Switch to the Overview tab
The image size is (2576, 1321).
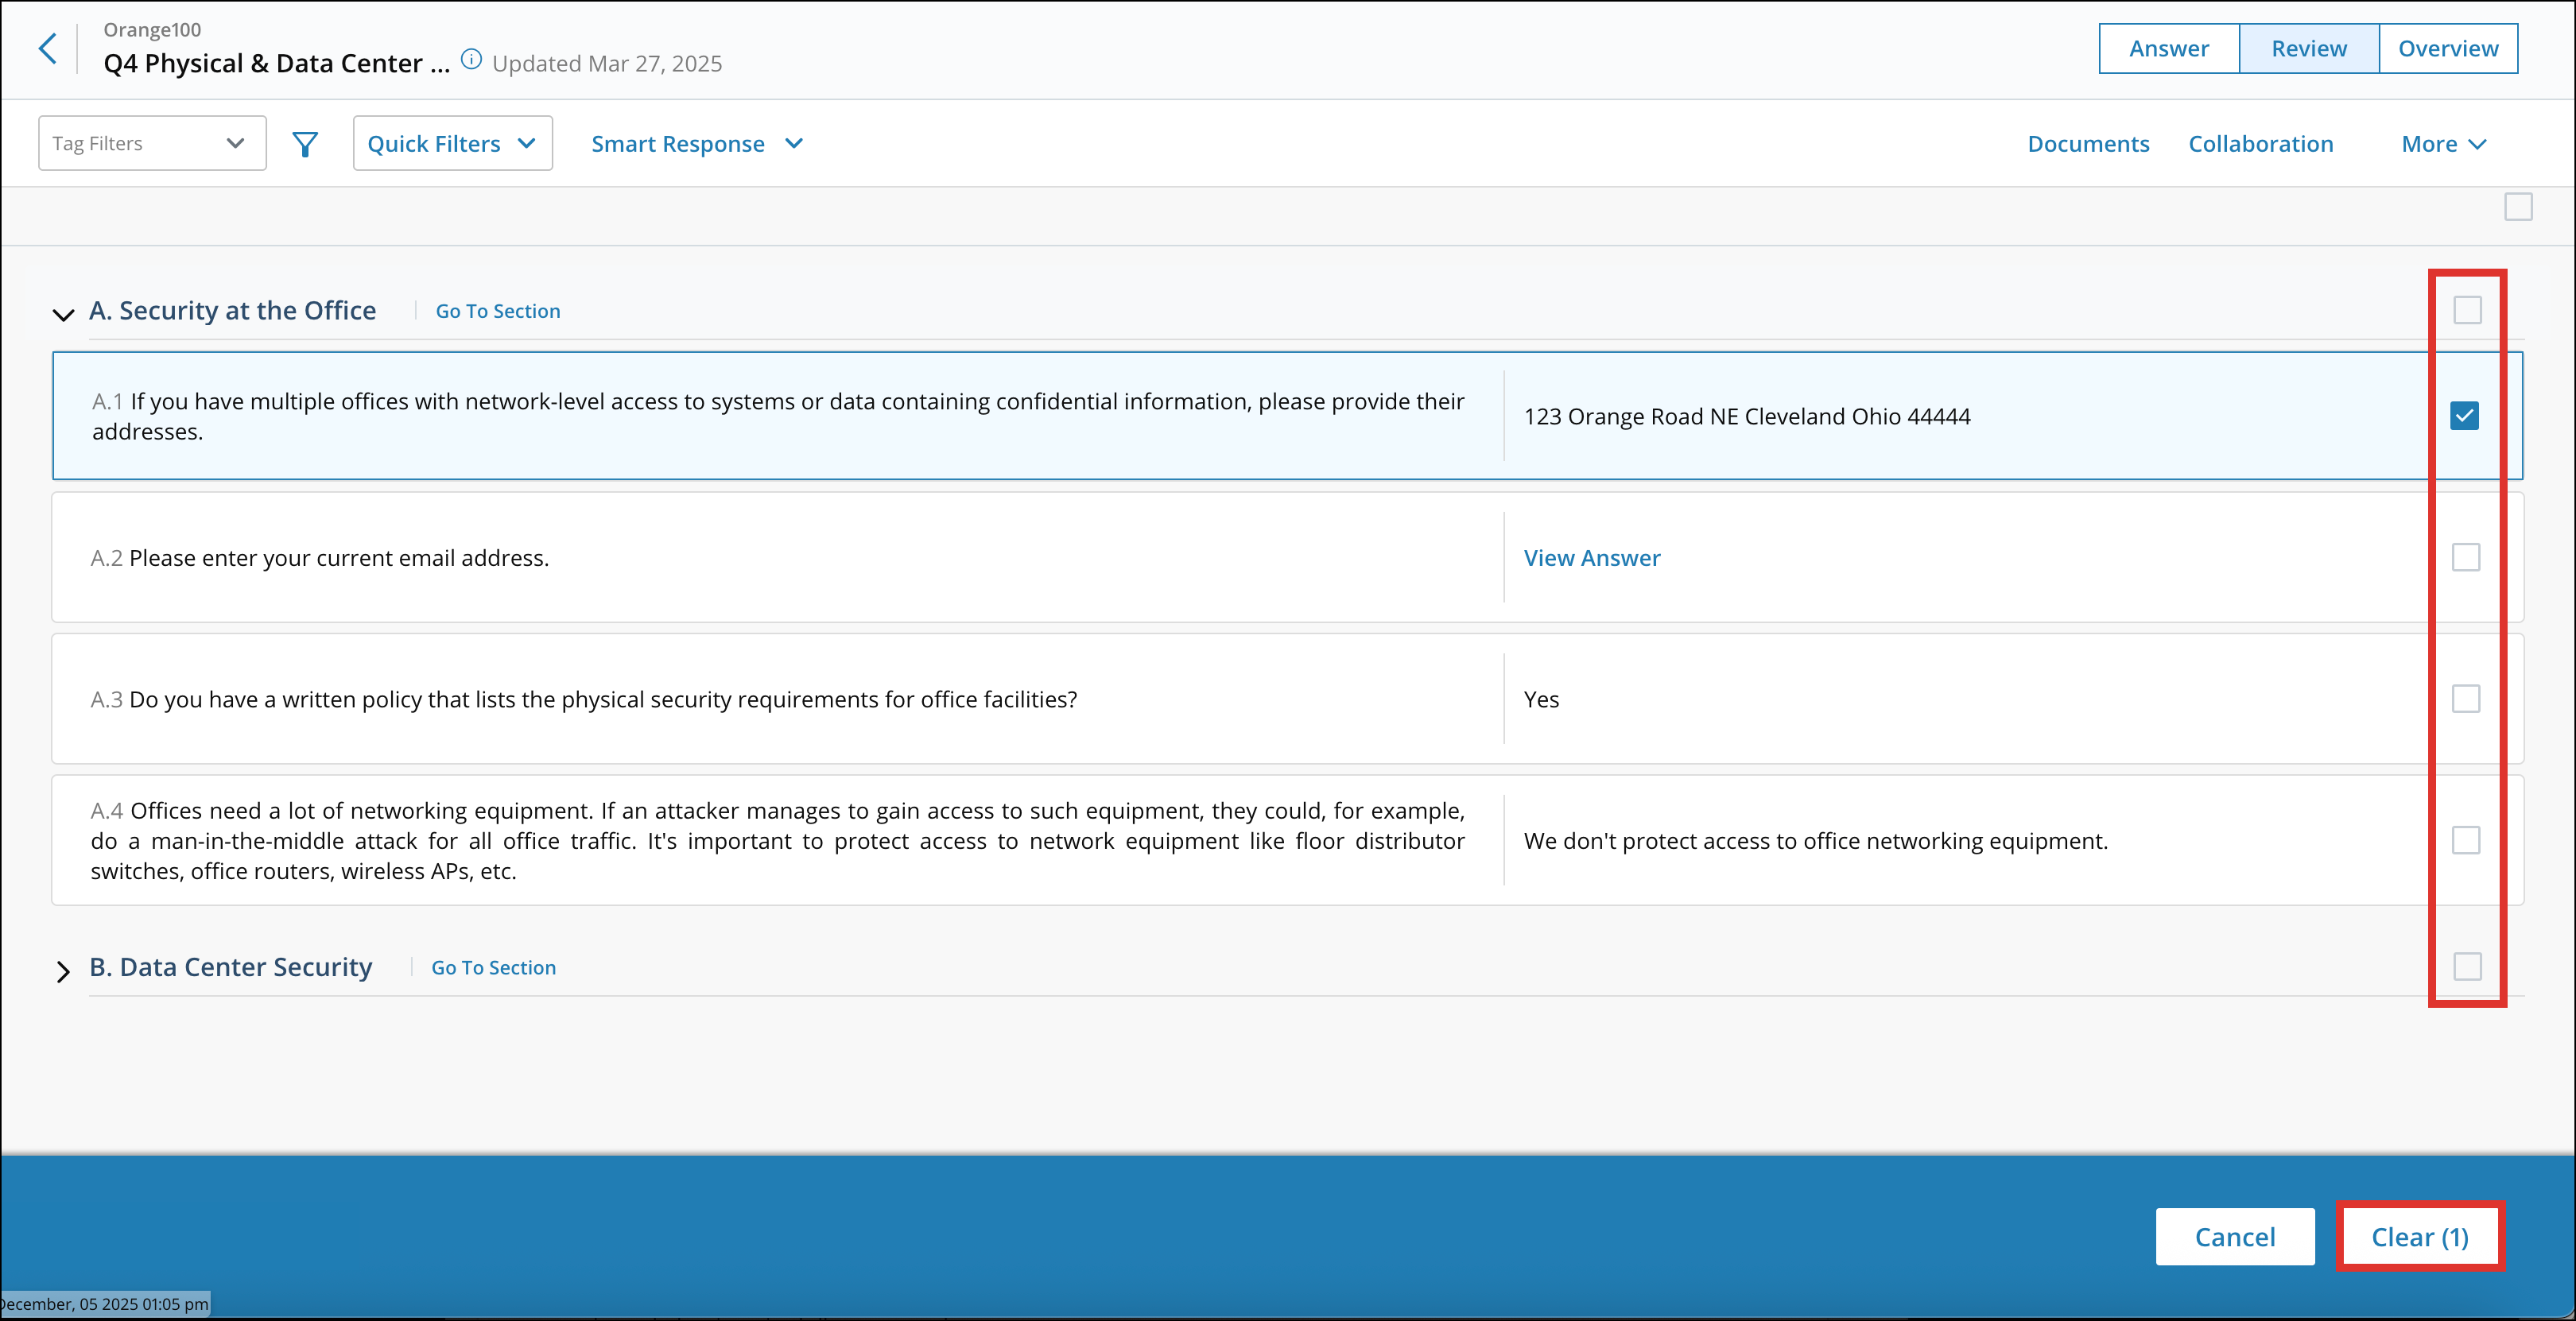pyautogui.click(x=2447, y=47)
